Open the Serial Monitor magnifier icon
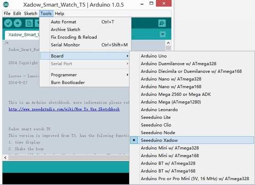This screenshot has height=185, width=255. pos(162,23)
